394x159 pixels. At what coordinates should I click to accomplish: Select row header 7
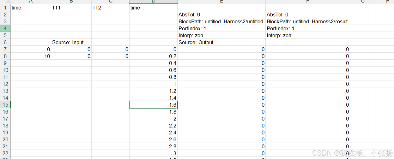(5, 49)
